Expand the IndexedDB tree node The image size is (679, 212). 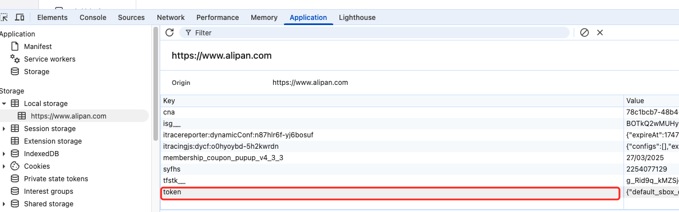[4, 153]
